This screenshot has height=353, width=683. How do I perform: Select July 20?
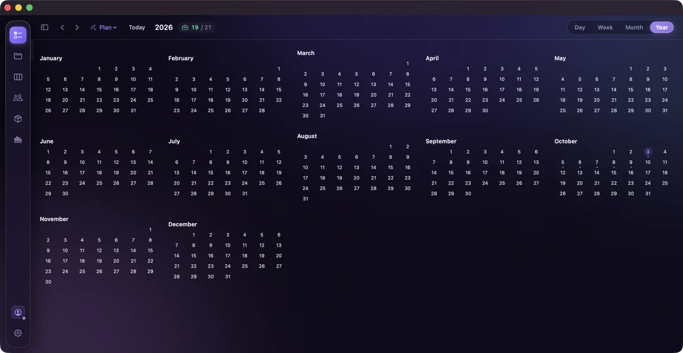point(176,183)
